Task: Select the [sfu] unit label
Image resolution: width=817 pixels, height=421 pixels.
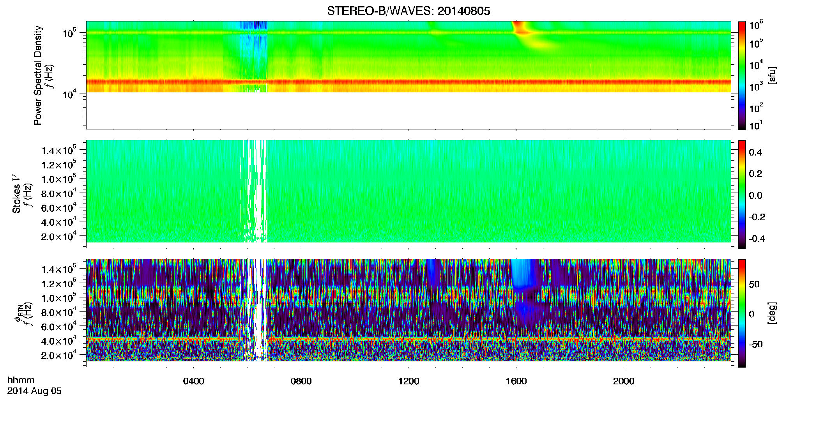Action: pyautogui.click(x=772, y=76)
